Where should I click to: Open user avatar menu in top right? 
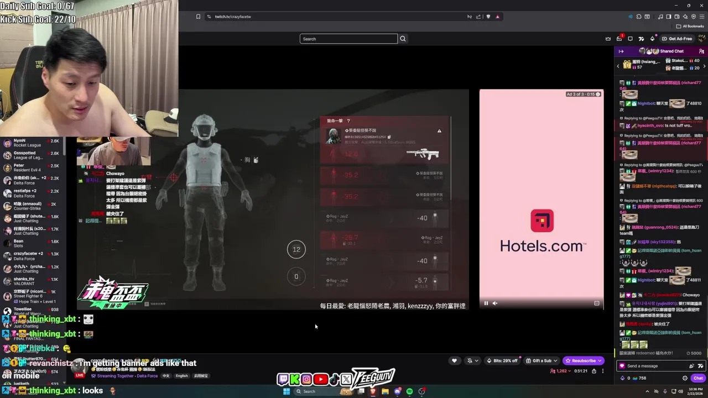pos(701,39)
